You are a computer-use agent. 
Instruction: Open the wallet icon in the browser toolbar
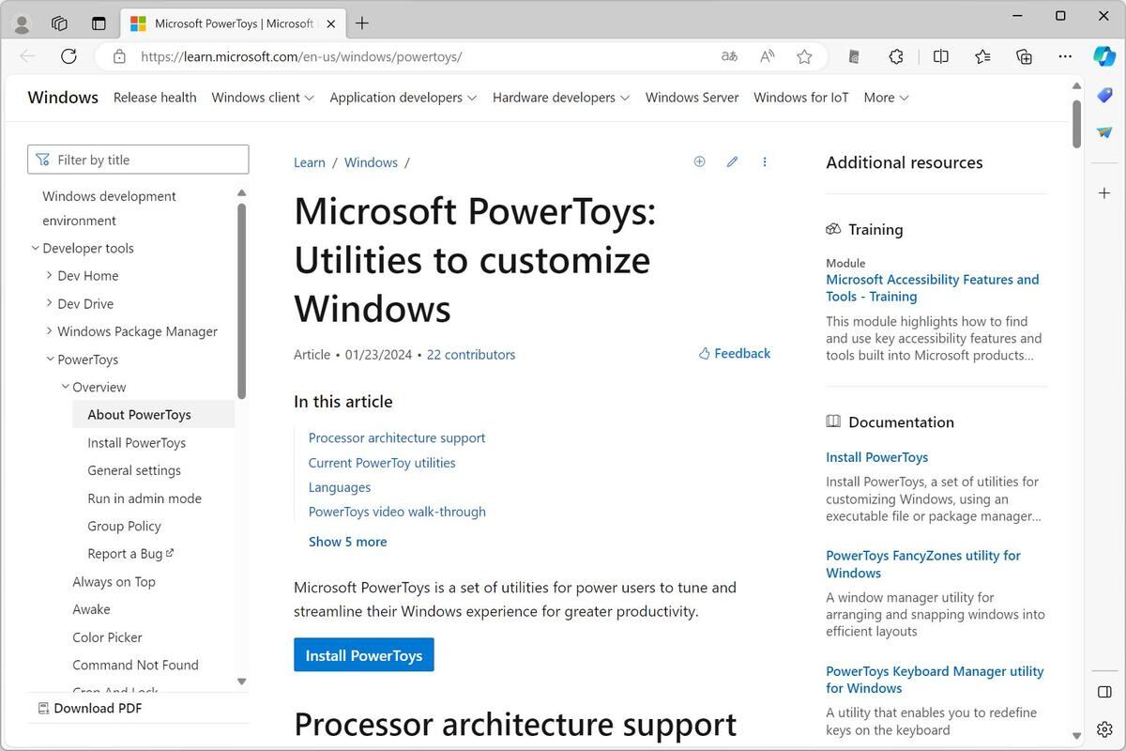click(854, 56)
